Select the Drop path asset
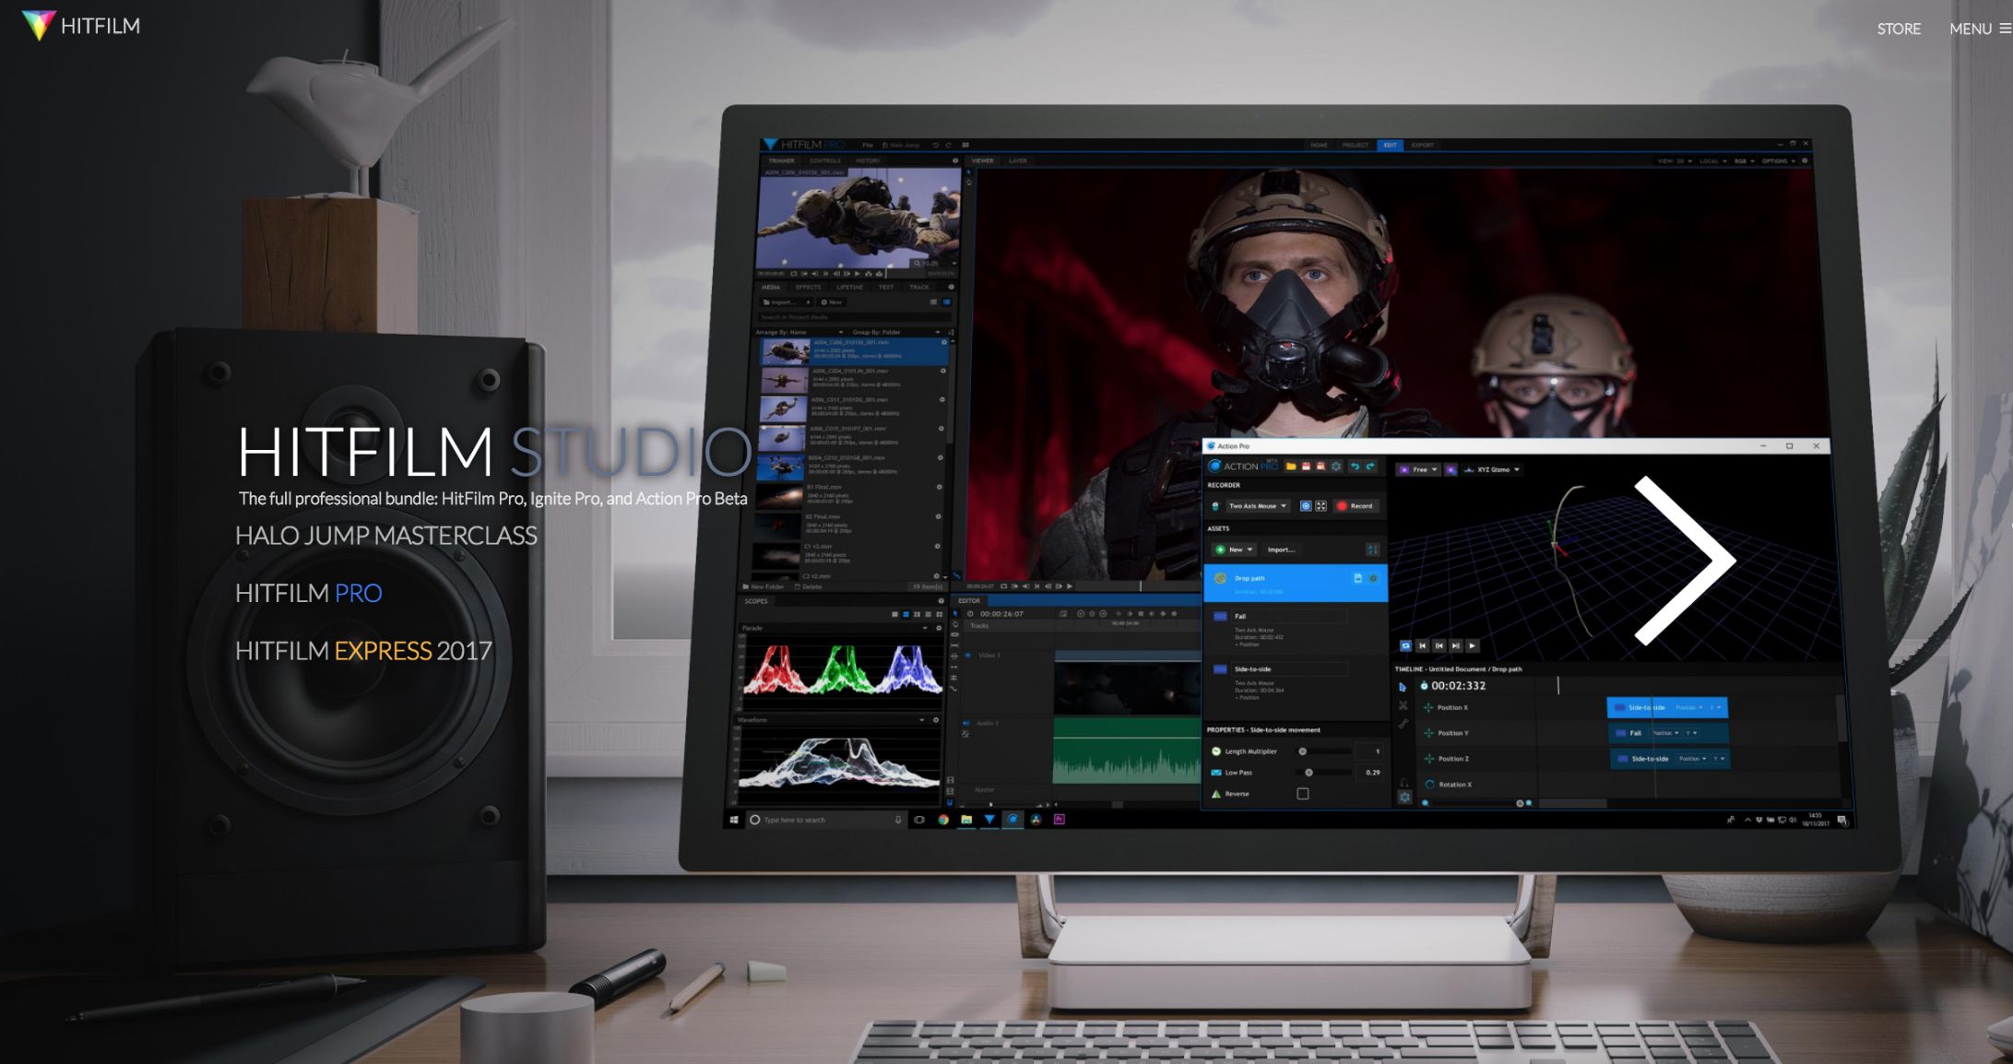The image size is (2013, 1064). point(1295,583)
